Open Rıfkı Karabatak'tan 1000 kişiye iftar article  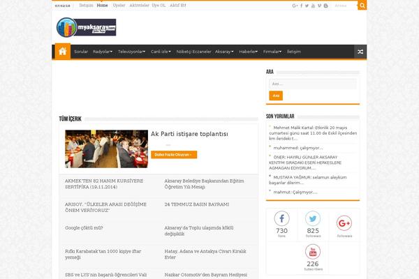click(103, 255)
